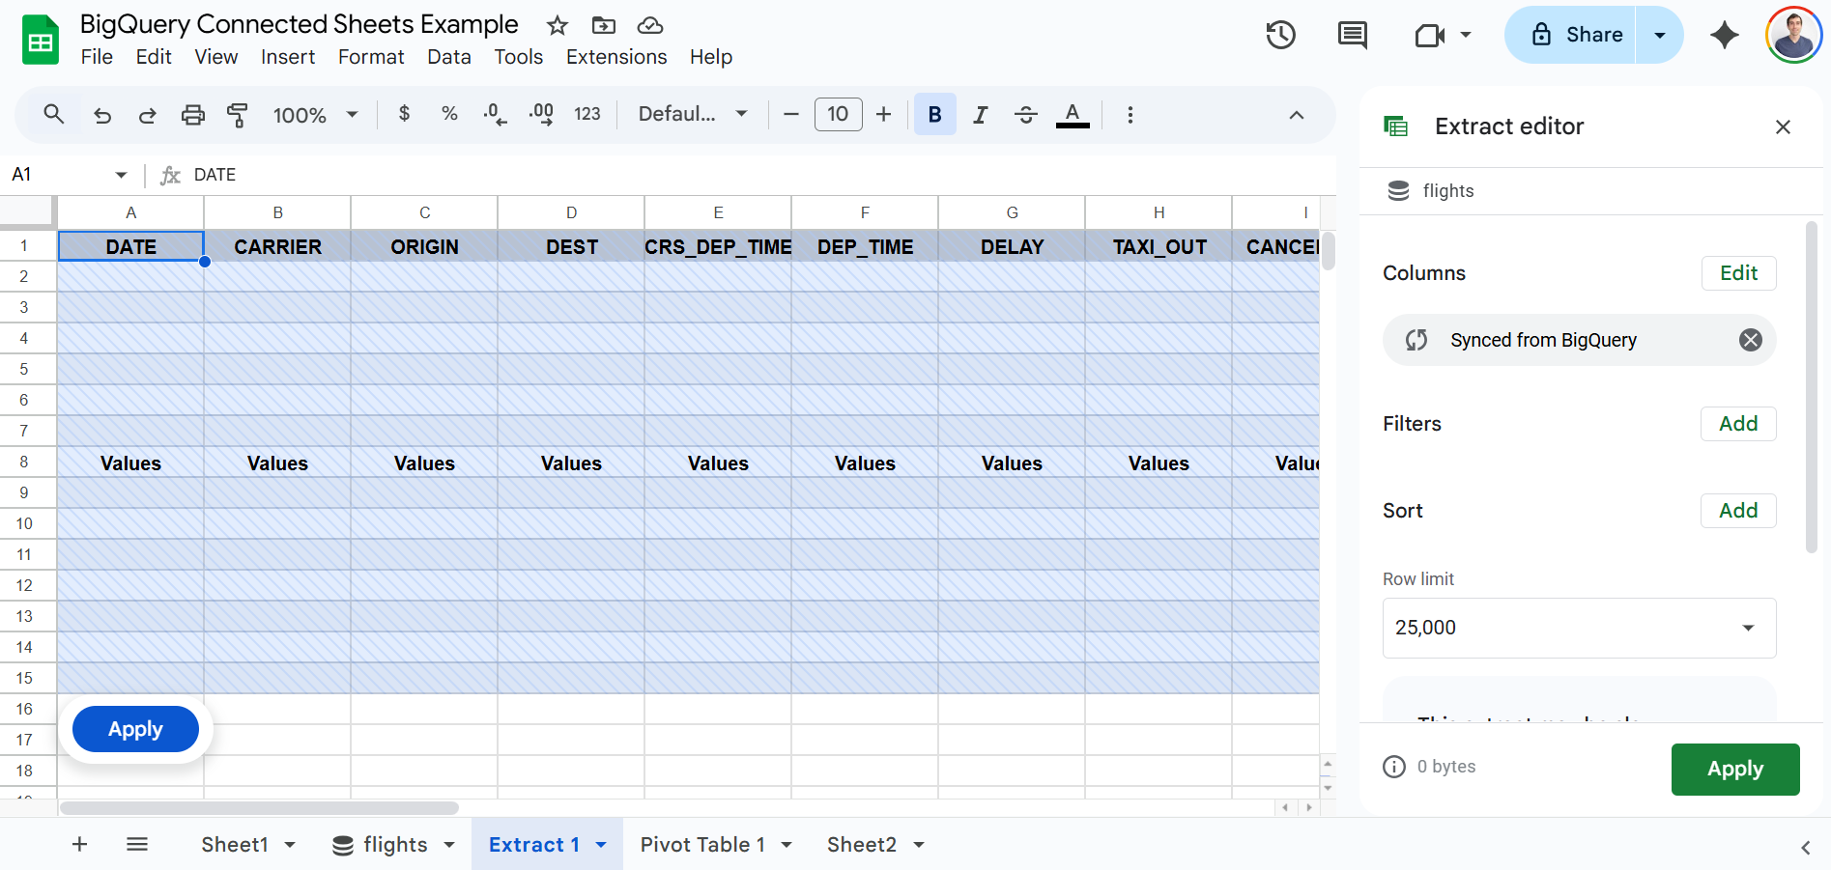
Task: Click the undo arrow icon
Action: pyautogui.click(x=102, y=115)
